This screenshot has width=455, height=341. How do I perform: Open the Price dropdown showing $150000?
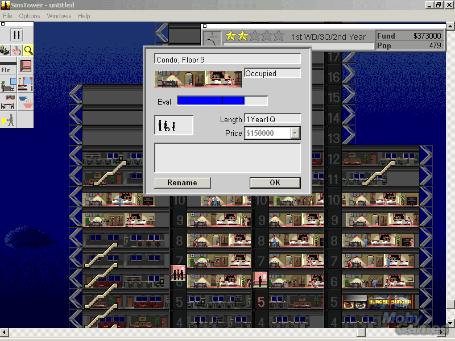pyautogui.click(x=295, y=133)
